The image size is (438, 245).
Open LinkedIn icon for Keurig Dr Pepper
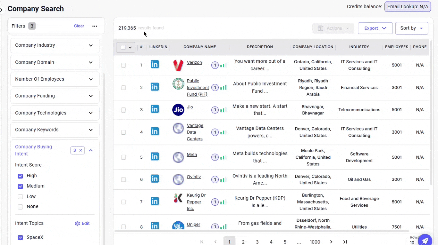[x=155, y=202]
